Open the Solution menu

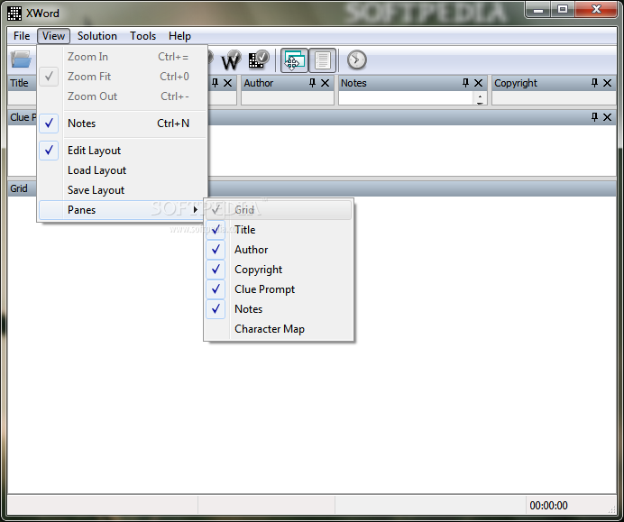tap(97, 36)
